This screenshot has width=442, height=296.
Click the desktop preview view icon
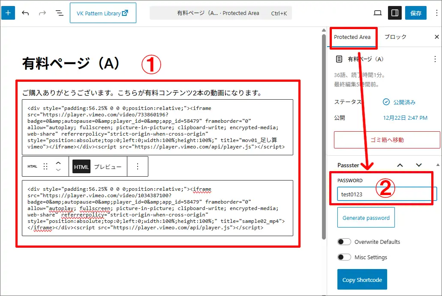click(378, 13)
